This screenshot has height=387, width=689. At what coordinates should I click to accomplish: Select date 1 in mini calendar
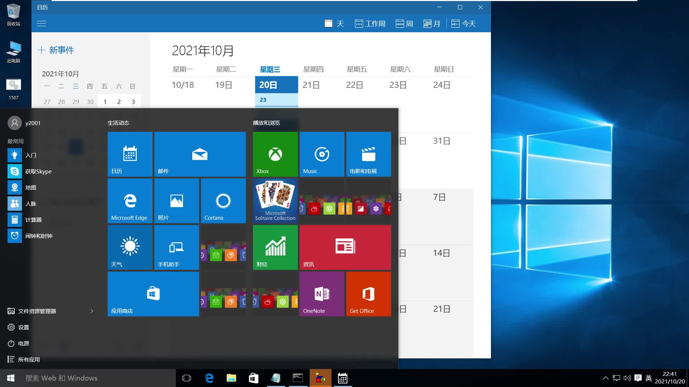(x=105, y=102)
